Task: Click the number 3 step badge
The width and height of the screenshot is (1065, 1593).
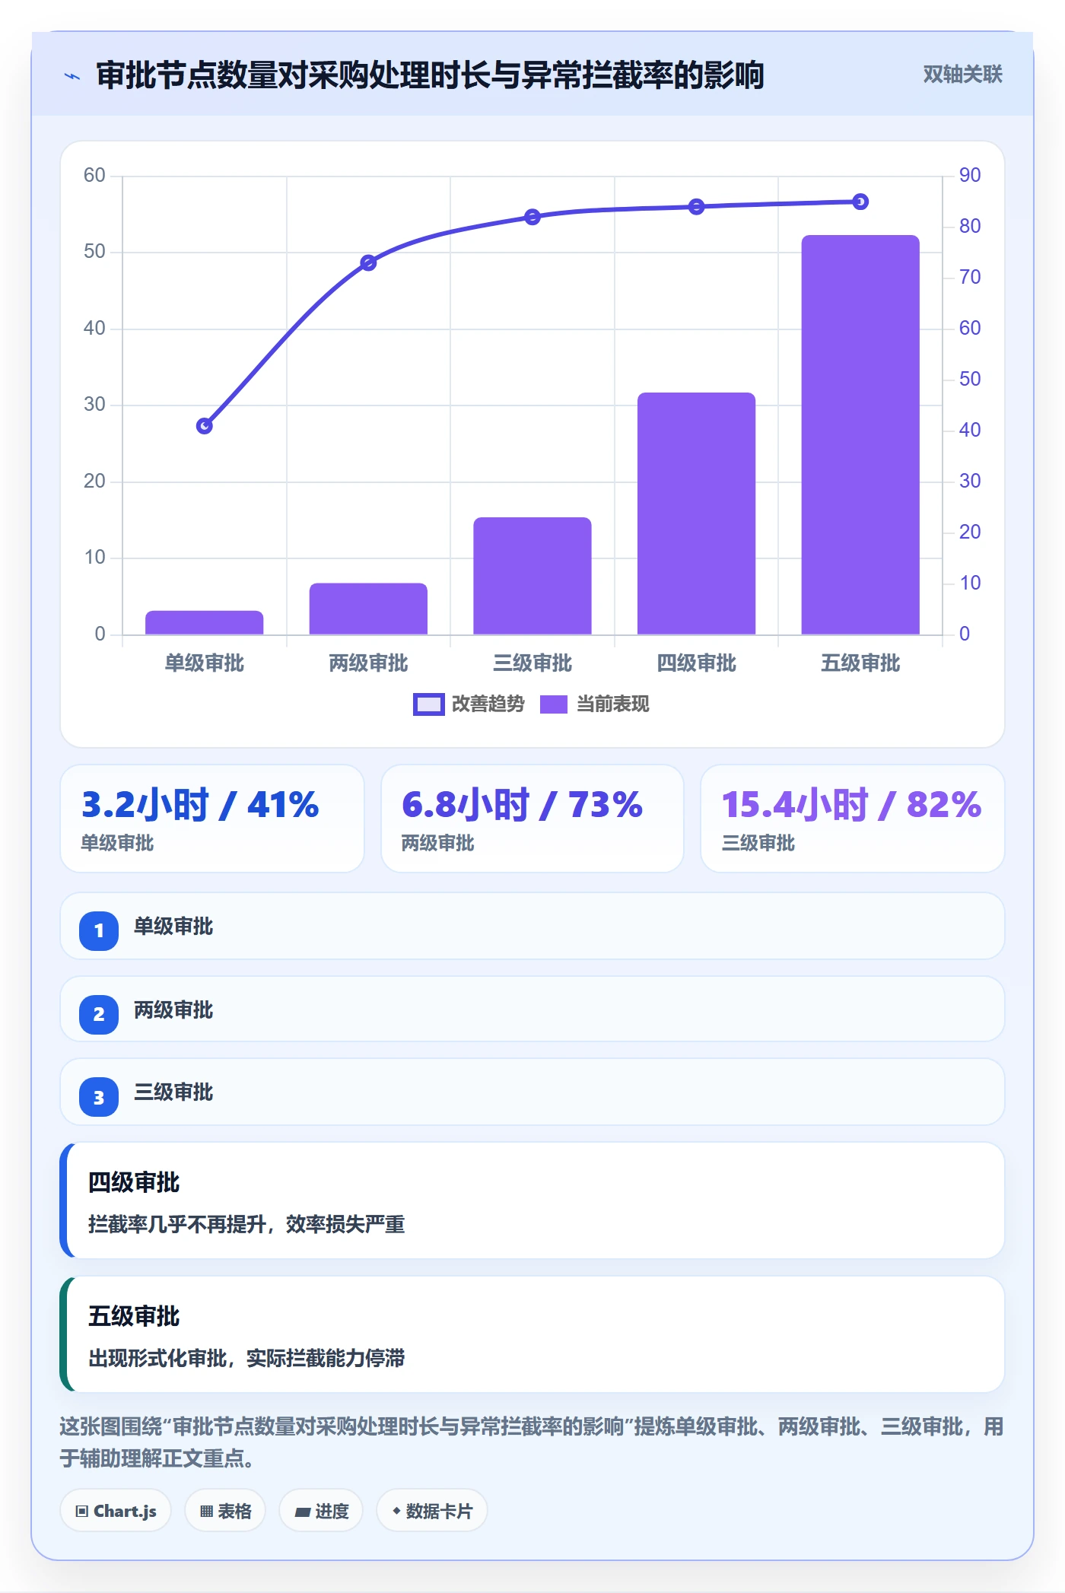Action: coord(99,1097)
